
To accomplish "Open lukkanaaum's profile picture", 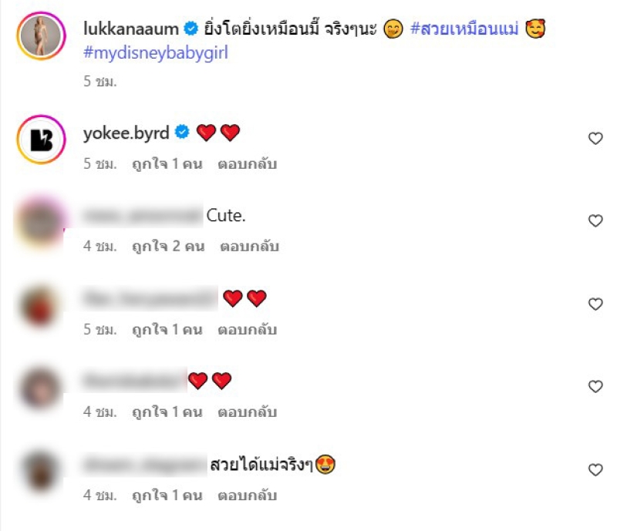I will point(41,35).
